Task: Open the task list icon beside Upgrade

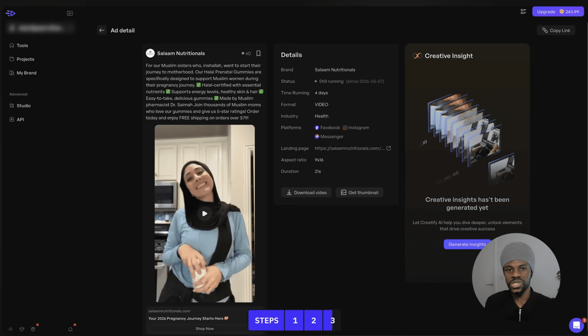Action: (x=523, y=12)
